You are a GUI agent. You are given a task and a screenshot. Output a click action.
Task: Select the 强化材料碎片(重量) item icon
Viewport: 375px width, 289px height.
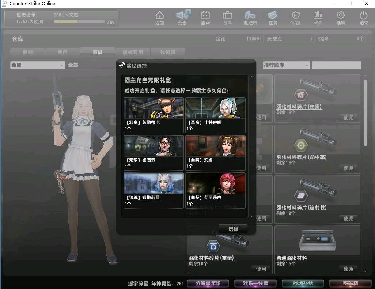(x=228, y=242)
